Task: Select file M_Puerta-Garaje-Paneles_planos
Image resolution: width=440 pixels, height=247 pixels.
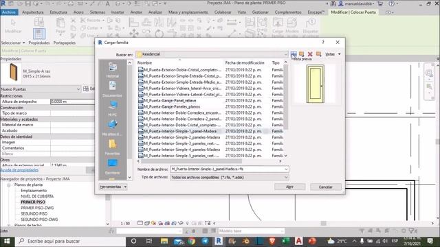Action: click(172, 107)
